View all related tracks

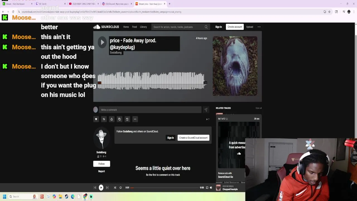259,108
